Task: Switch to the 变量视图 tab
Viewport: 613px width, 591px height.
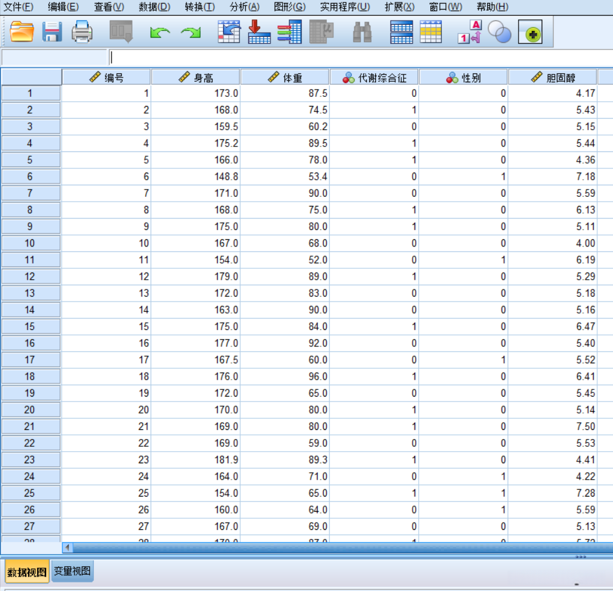Action: (73, 571)
